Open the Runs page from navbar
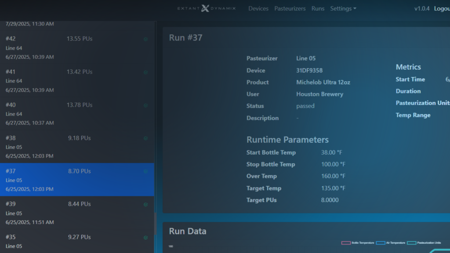 pyautogui.click(x=318, y=8)
